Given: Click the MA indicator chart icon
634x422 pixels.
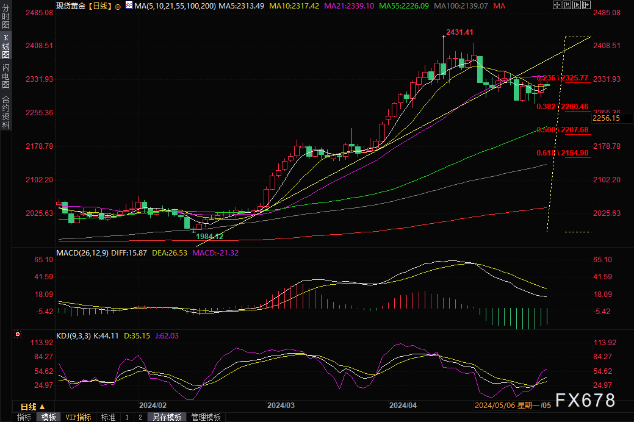Looking at the screenshot, I should pyautogui.click(x=128, y=5).
